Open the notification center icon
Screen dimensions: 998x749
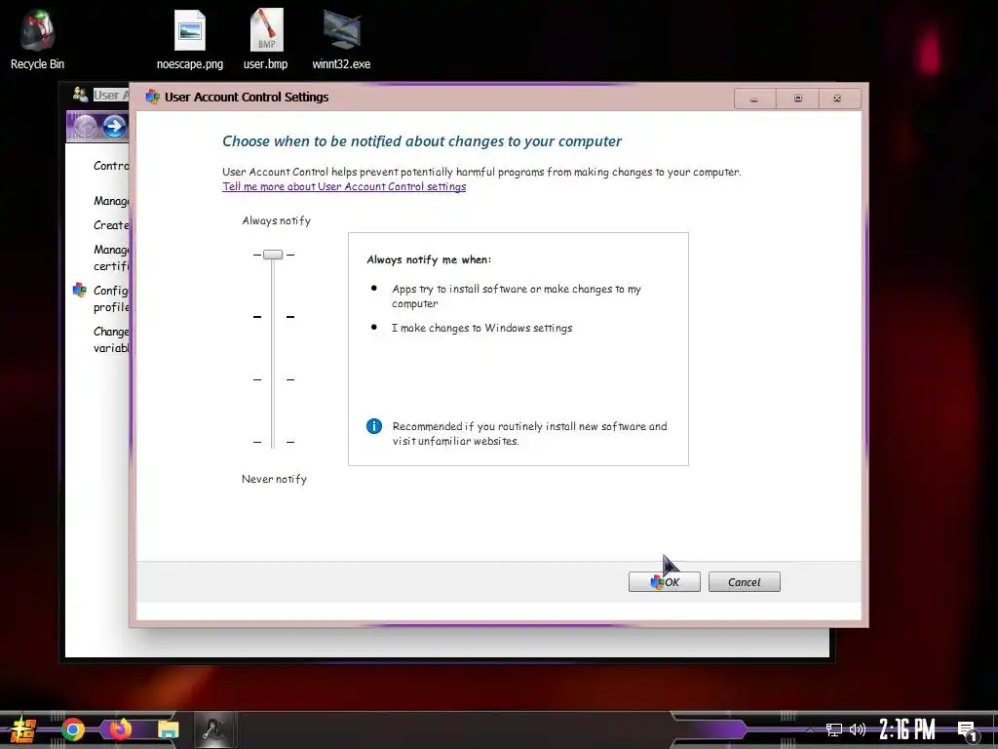click(967, 730)
